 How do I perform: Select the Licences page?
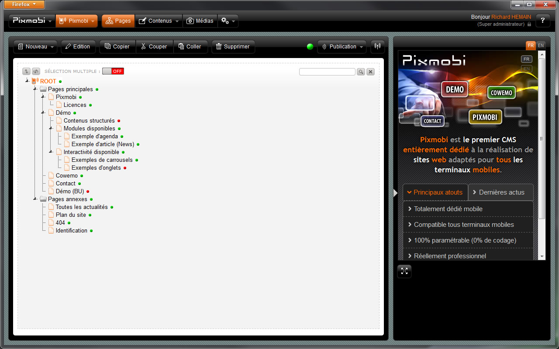tap(75, 105)
